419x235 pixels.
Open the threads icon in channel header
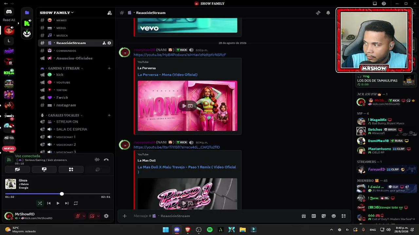[x=318, y=13]
